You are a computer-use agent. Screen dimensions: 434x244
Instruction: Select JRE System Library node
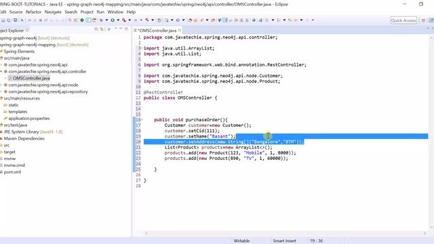tap(33, 132)
